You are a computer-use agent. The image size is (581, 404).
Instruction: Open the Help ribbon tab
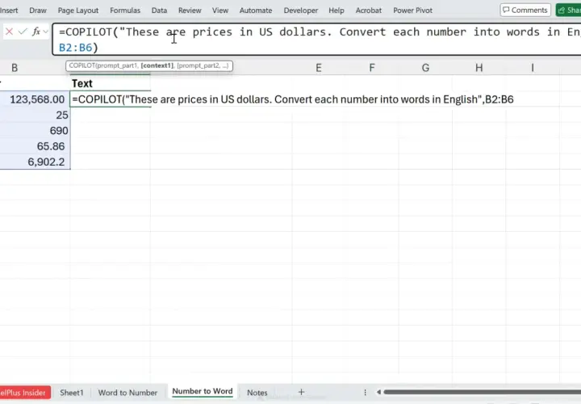[336, 11]
